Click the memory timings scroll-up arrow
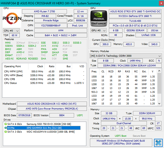Viewport: 164px width, 148px height. pyautogui.click(x=159, y=71)
